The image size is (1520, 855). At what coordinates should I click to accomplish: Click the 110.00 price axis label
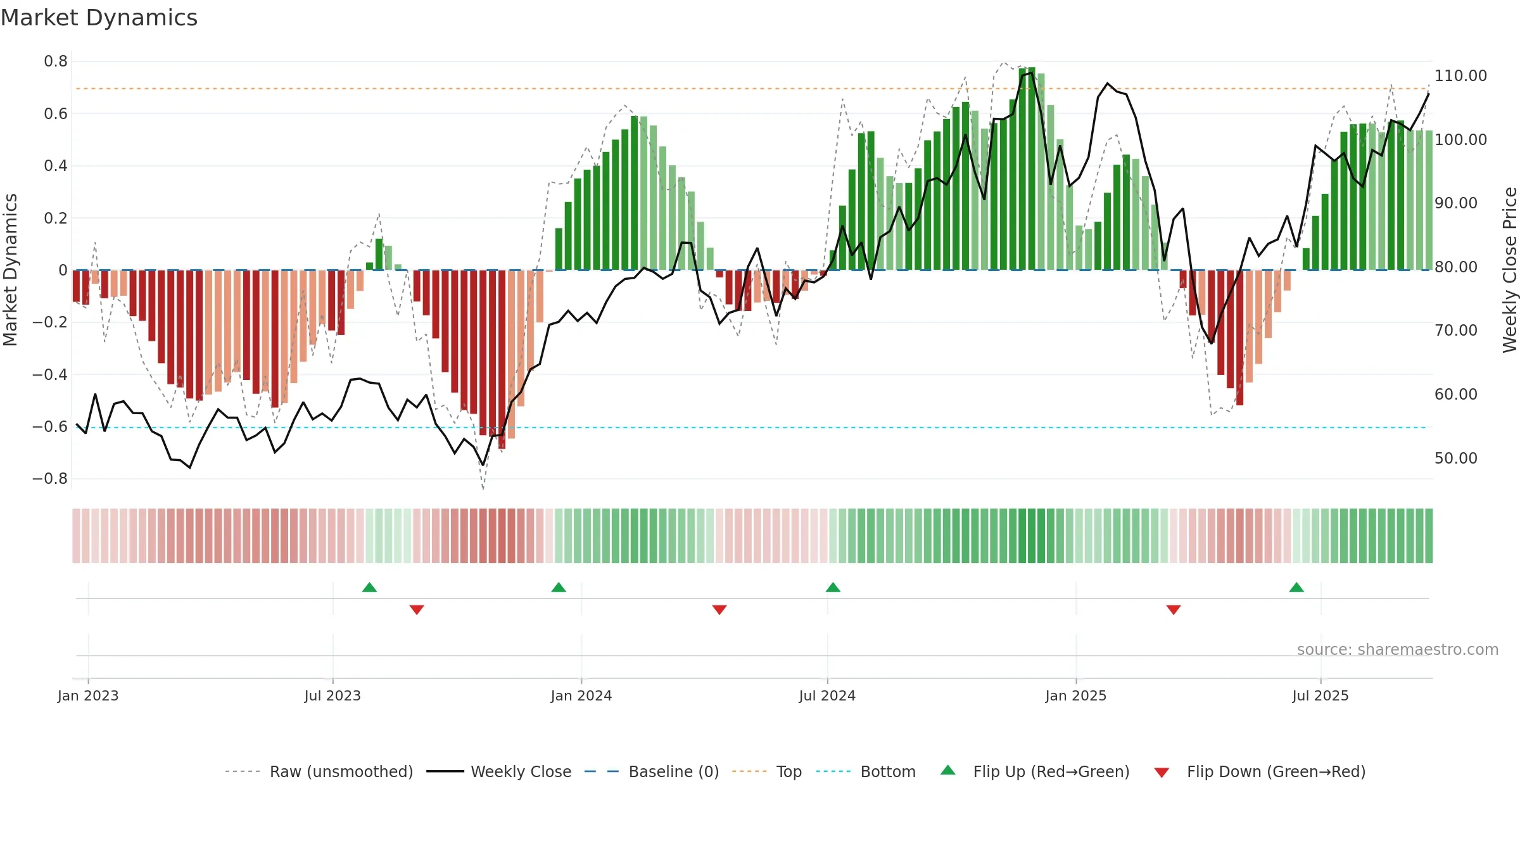click(x=1460, y=75)
